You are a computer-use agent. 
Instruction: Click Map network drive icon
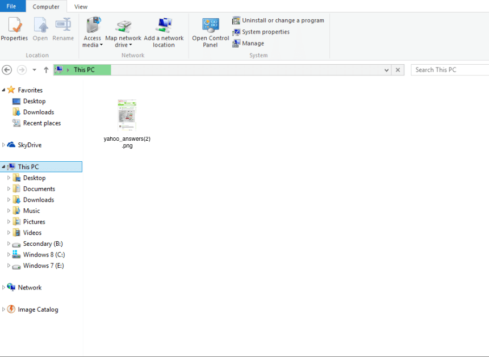coord(123,26)
